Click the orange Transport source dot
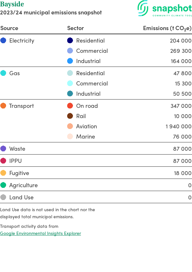This screenshot has height=272, width=192. 3,106
